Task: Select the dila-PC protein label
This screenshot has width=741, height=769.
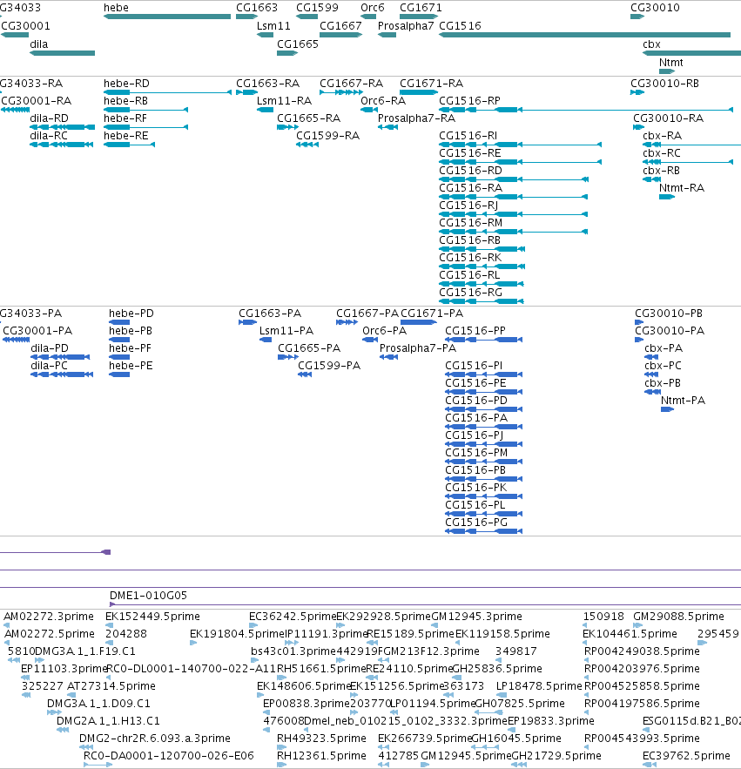Action: point(49,366)
